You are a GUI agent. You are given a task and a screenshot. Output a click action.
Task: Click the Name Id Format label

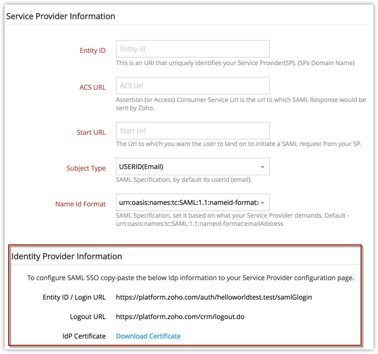[81, 204]
